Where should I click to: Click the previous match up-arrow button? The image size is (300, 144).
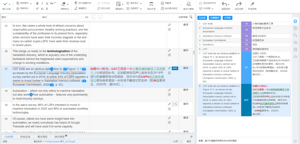[x=93, y=17]
